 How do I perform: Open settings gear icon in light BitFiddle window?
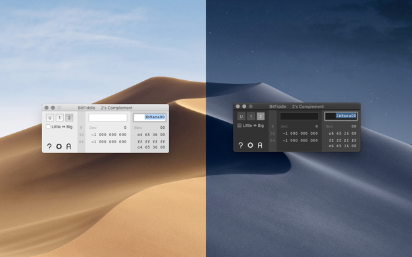(59, 147)
